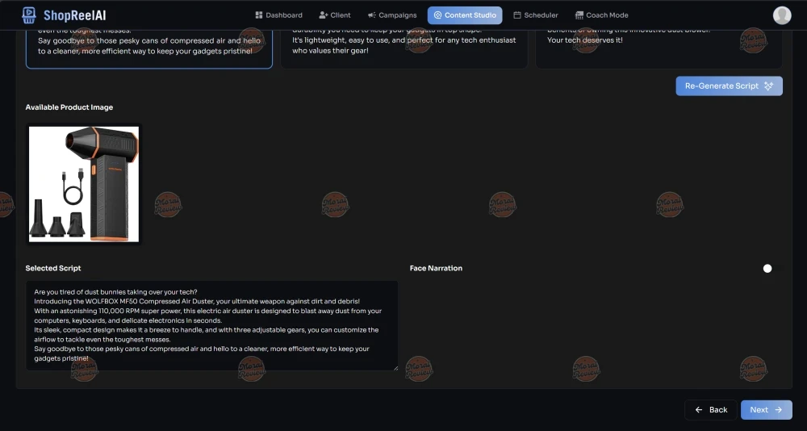
Task: Click the Client person-plus icon
Action: pyautogui.click(x=324, y=15)
